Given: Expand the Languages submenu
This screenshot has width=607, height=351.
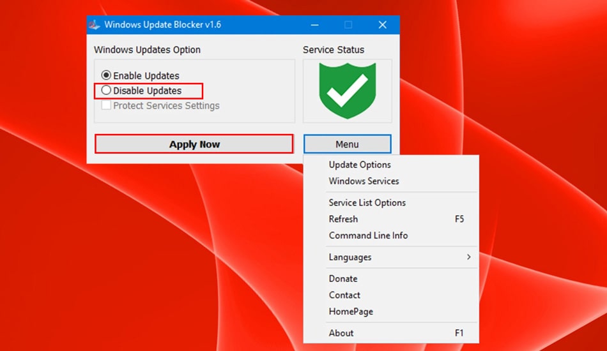Looking at the screenshot, I should (x=391, y=257).
